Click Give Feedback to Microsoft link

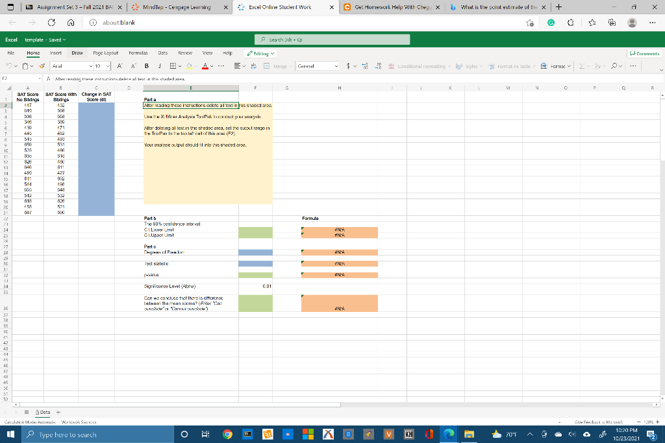pos(598,422)
